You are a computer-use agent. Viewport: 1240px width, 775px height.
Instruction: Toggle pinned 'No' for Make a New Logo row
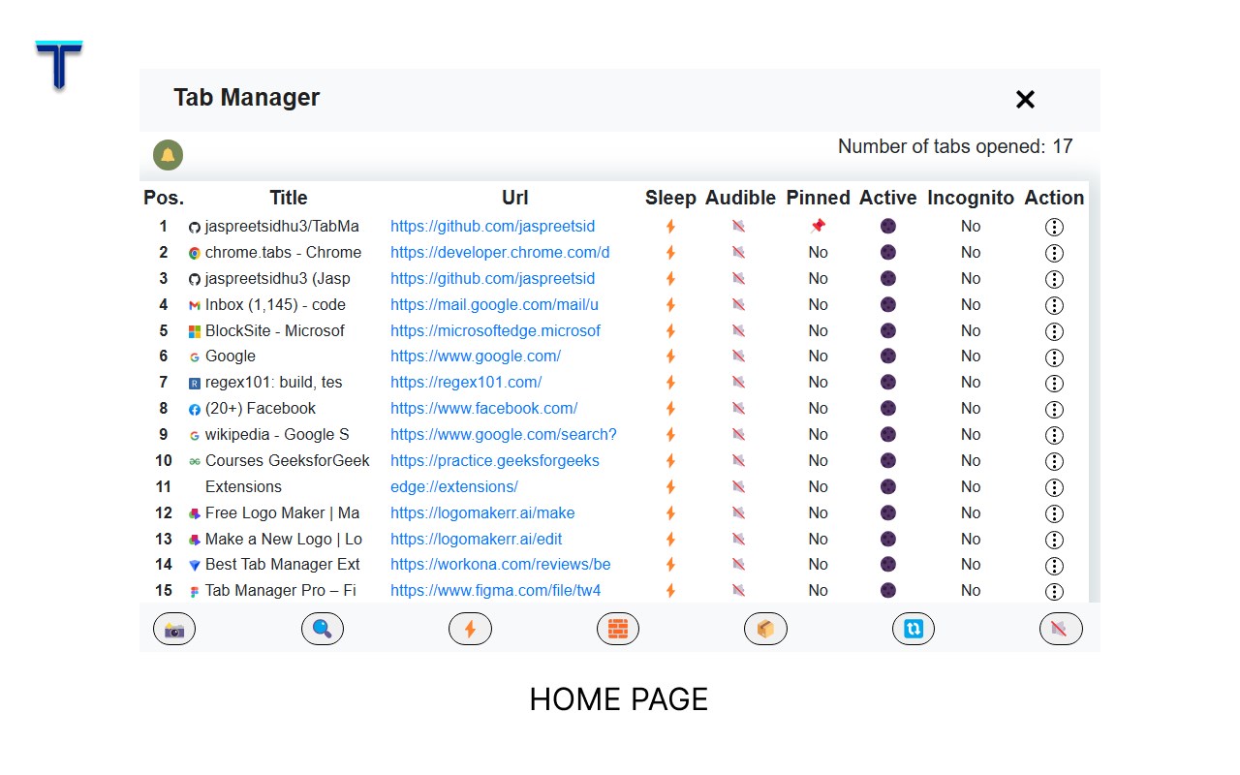pos(819,539)
